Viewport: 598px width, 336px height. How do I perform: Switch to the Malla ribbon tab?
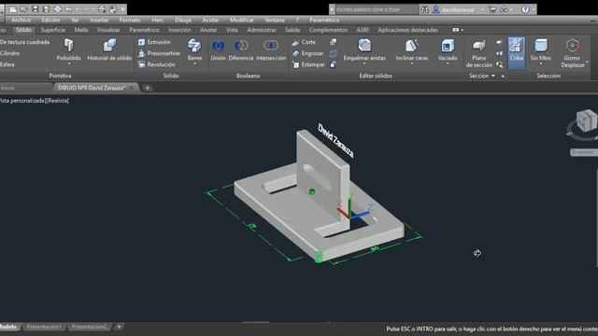(81, 30)
